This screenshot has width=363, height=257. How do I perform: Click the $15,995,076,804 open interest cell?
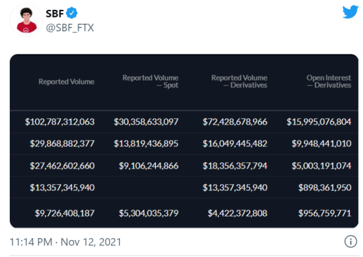pyautogui.click(x=319, y=122)
